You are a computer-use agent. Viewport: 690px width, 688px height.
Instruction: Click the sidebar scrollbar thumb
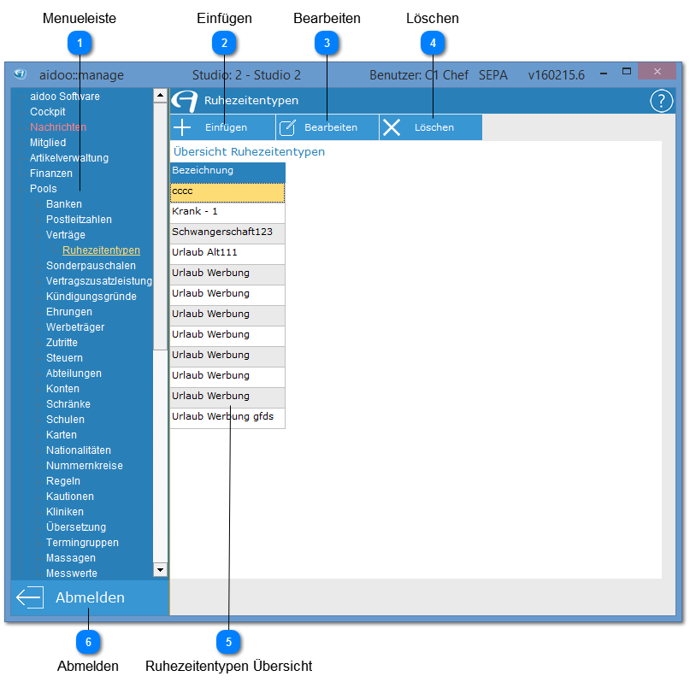160,226
